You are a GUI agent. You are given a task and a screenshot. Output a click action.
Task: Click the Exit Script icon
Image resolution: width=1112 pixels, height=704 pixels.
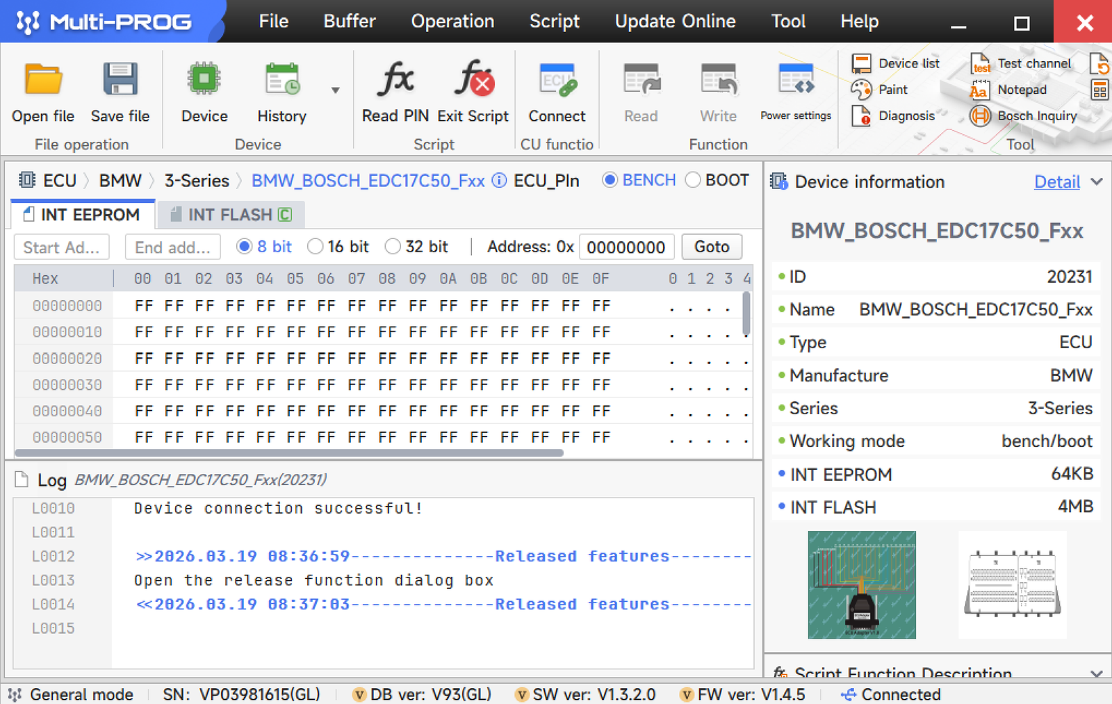[473, 80]
